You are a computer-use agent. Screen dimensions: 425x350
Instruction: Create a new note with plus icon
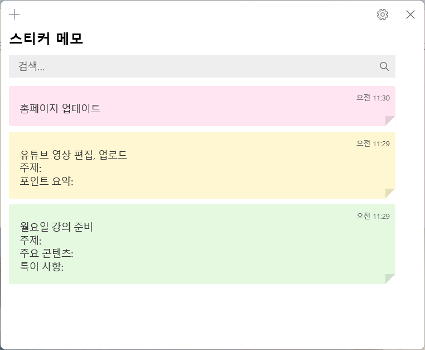[14, 14]
